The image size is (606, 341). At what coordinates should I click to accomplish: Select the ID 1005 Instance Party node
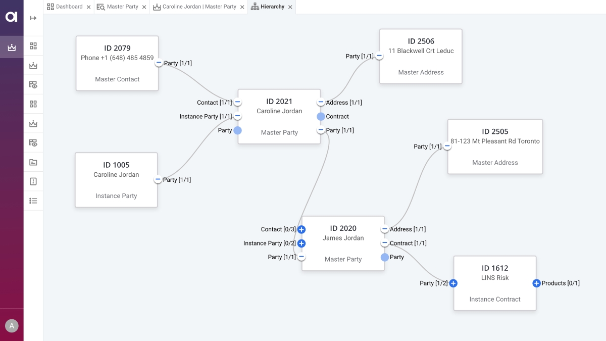pyautogui.click(x=116, y=180)
